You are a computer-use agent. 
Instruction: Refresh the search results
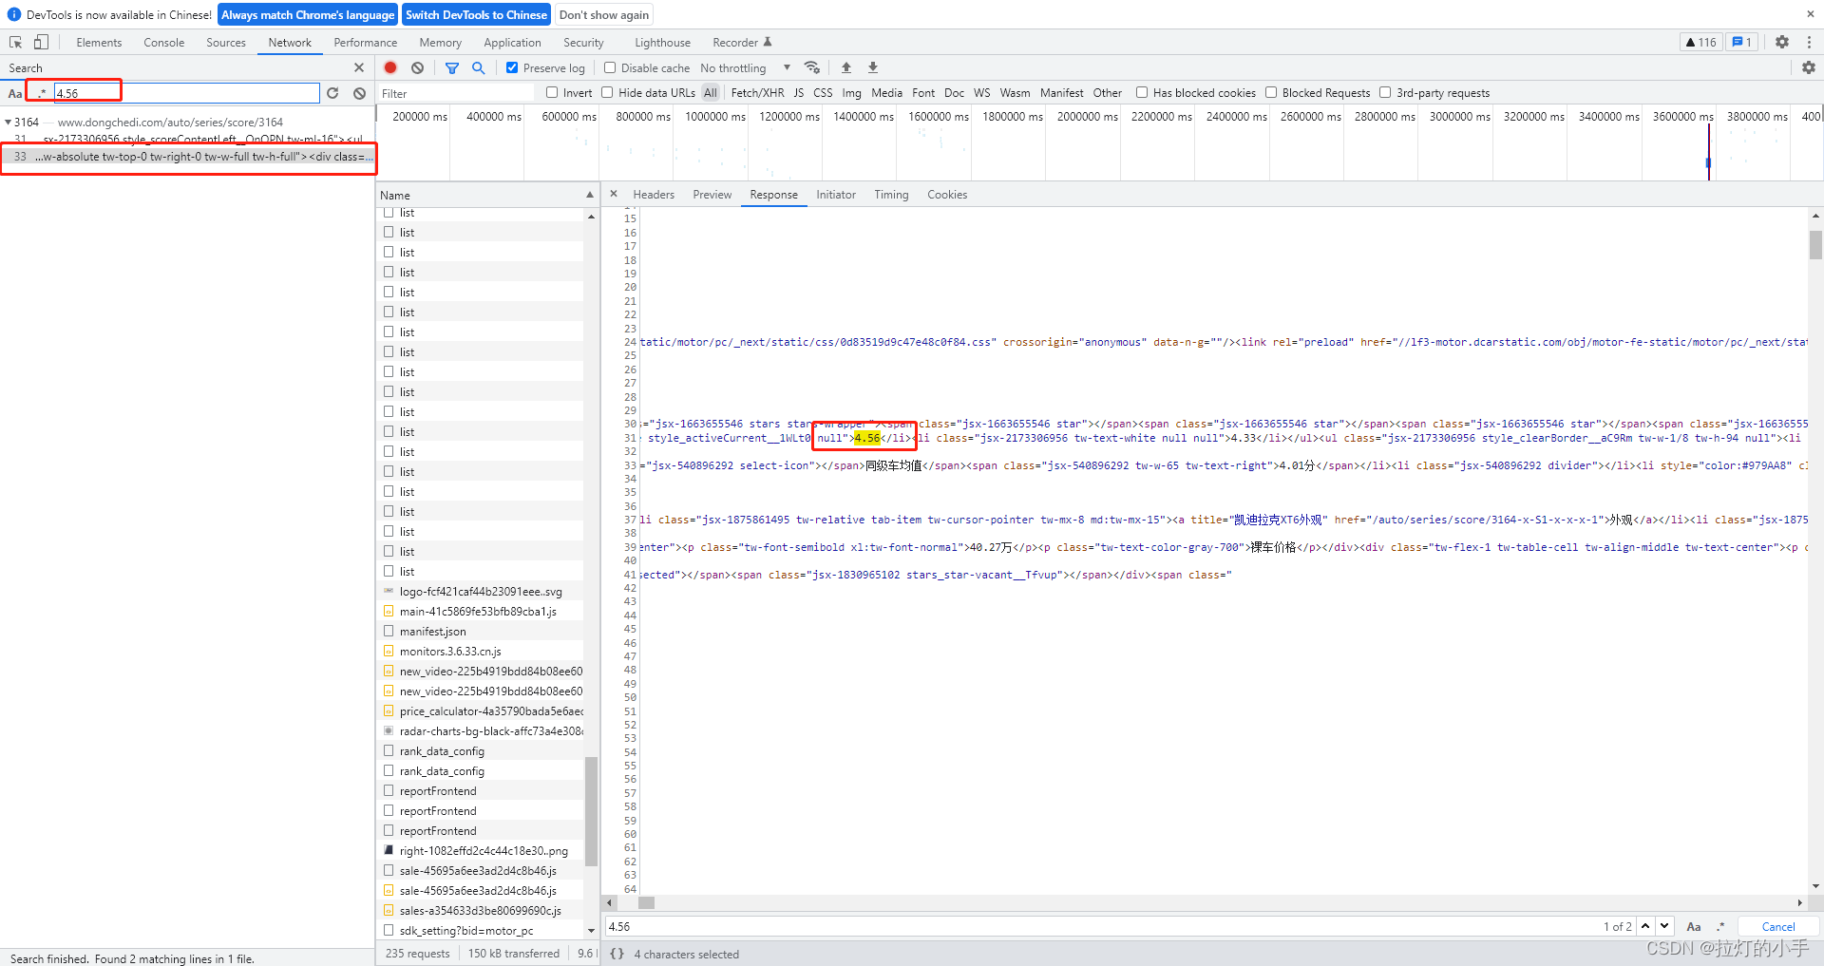(x=332, y=93)
